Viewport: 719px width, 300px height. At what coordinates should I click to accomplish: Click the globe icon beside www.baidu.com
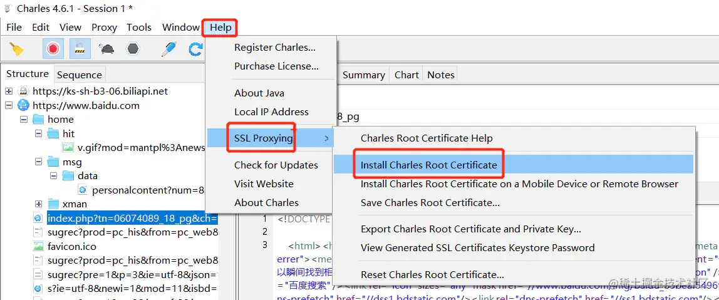[23, 105]
